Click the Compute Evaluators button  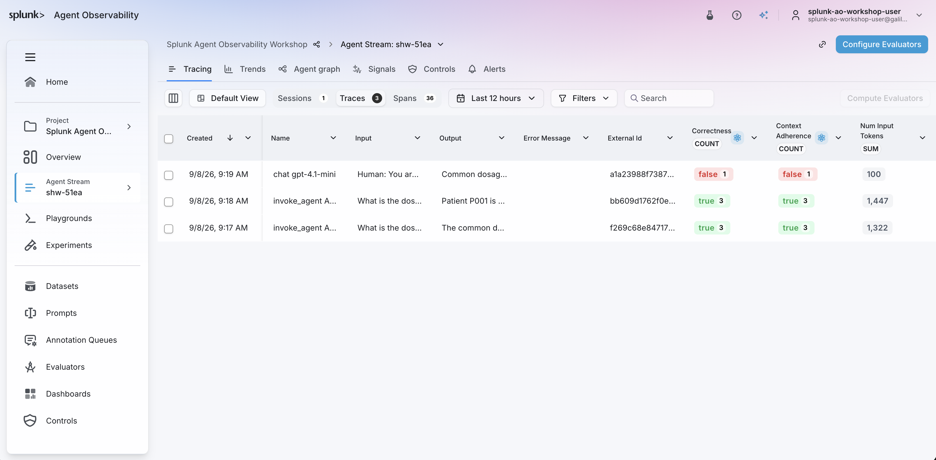[885, 98]
